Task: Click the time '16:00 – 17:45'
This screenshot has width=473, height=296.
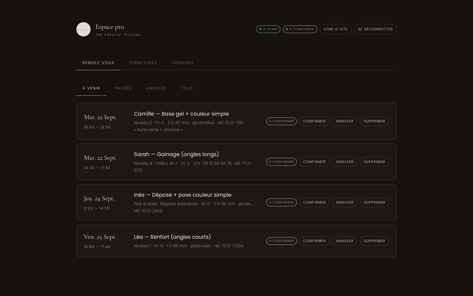Action: pos(97,247)
